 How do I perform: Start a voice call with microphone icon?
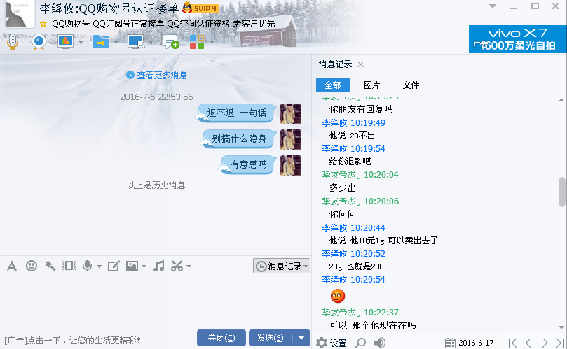tap(13, 41)
